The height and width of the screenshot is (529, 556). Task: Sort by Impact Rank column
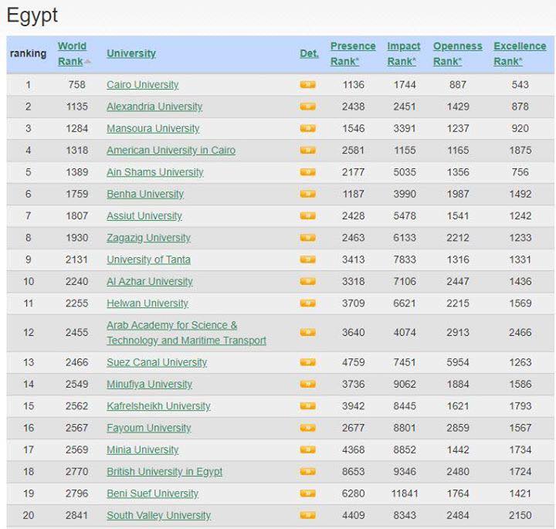pyautogui.click(x=404, y=53)
